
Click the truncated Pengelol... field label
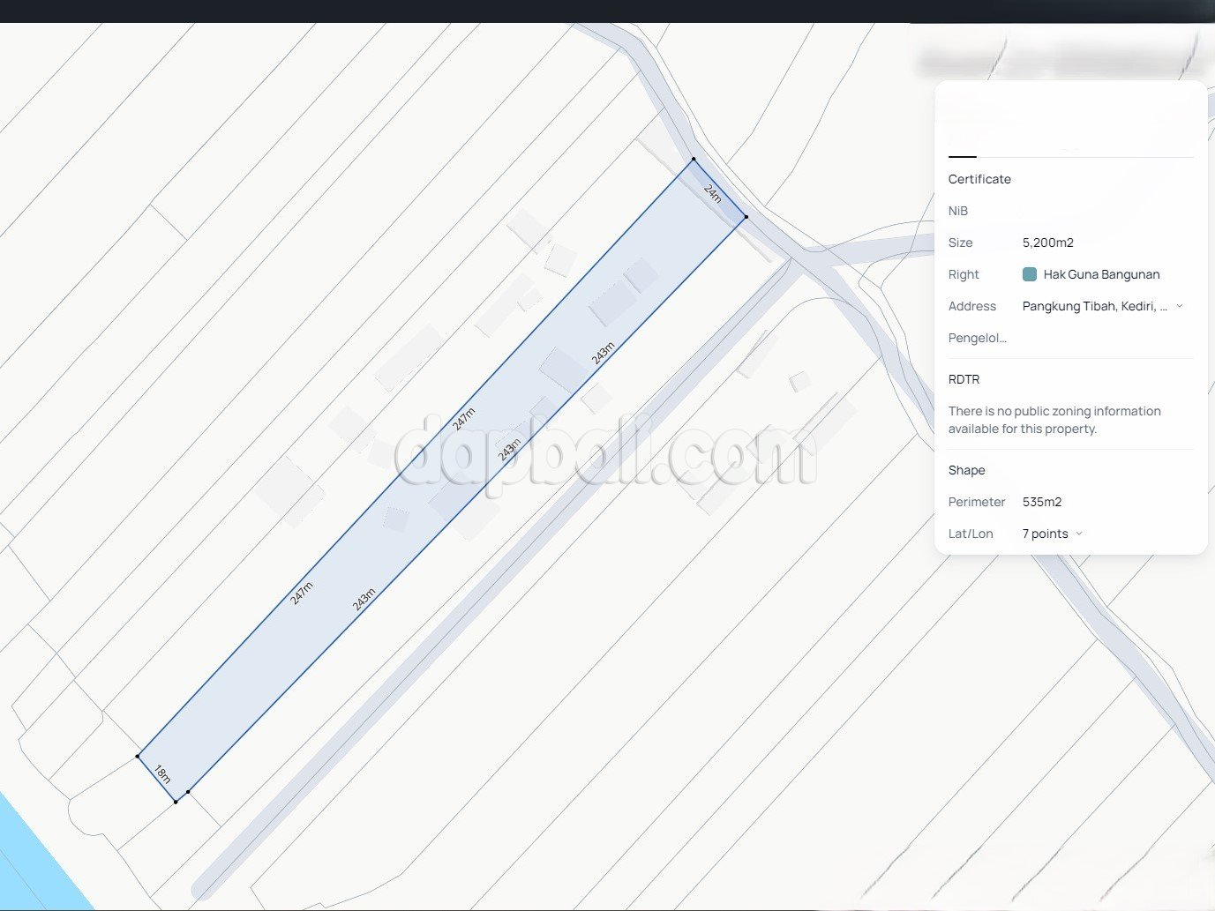pyautogui.click(x=977, y=338)
